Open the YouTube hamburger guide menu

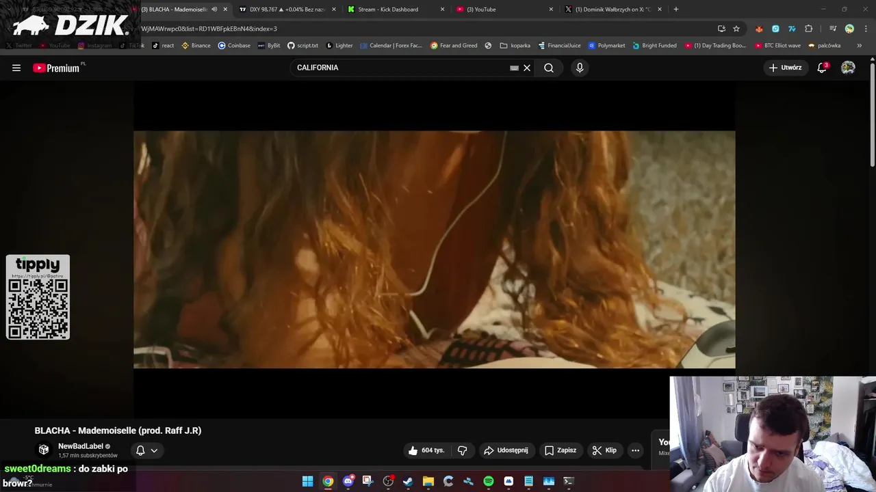click(x=16, y=68)
